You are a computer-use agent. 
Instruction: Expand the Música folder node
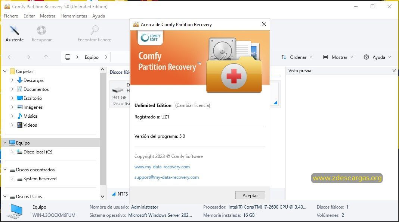(x=12, y=116)
